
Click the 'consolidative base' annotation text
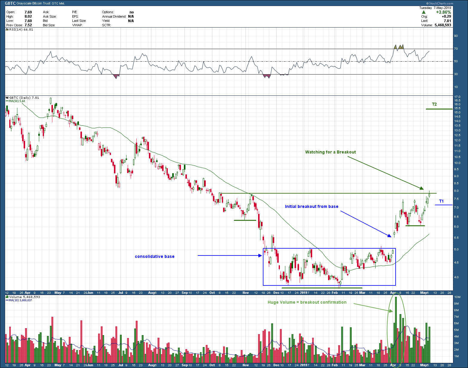[x=155, y=256]
